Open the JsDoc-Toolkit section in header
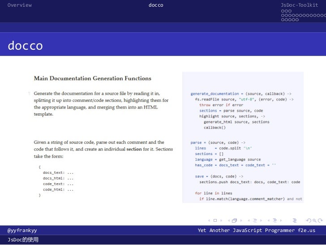 click(300, 5)
